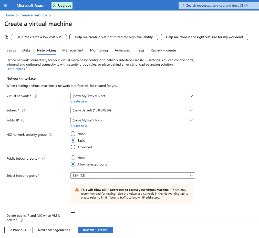
Task: Click the Create a virtual machine title
Action: click(x=38, y=24)
